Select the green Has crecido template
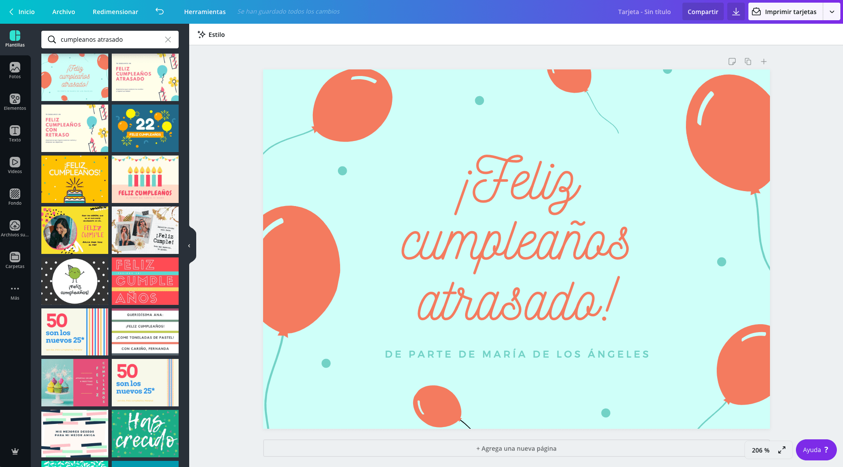The image size is (843, 467). click(145, 434)
